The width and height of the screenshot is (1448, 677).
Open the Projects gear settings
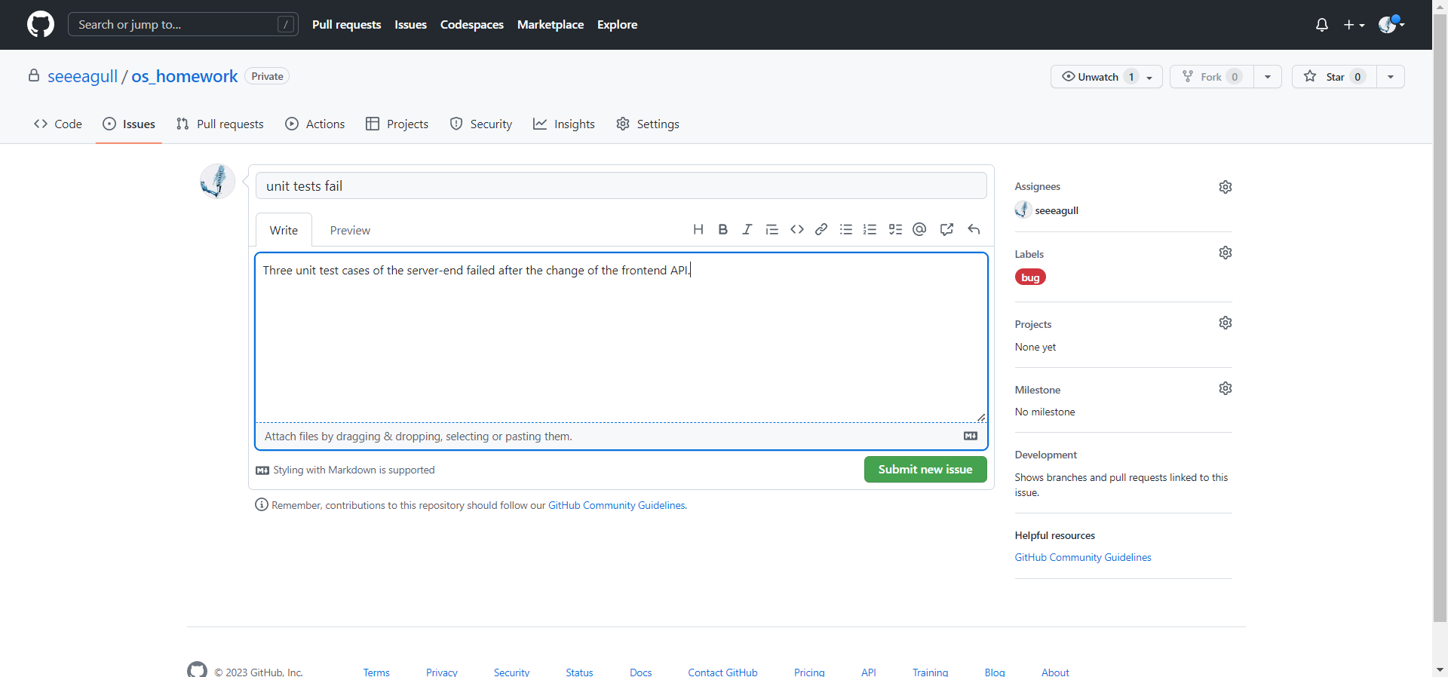pyautogui.click(x=1226, y=323)
